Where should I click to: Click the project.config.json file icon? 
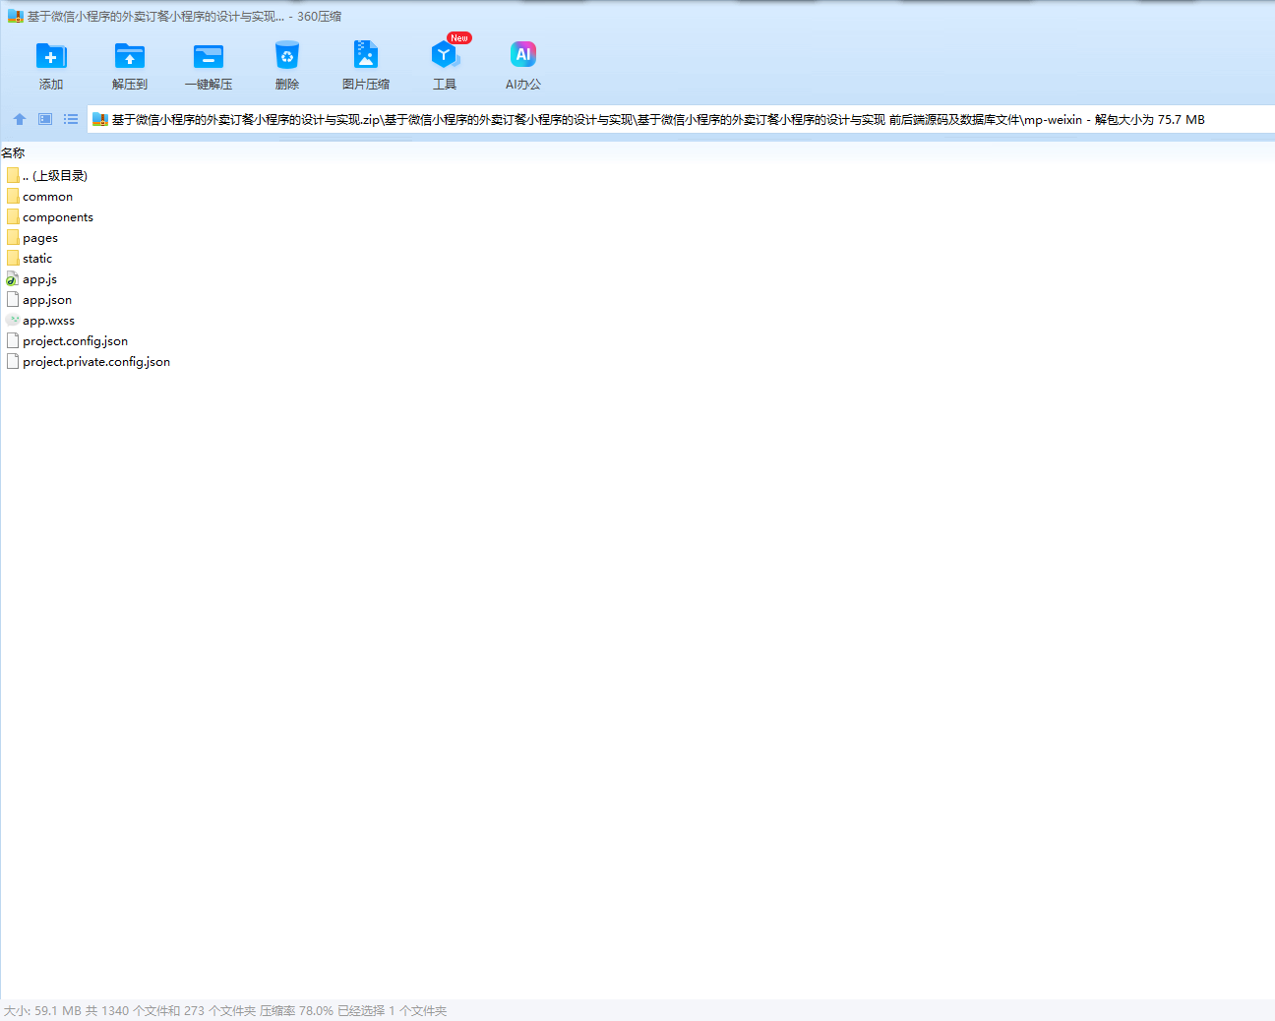tap(13, 340)
